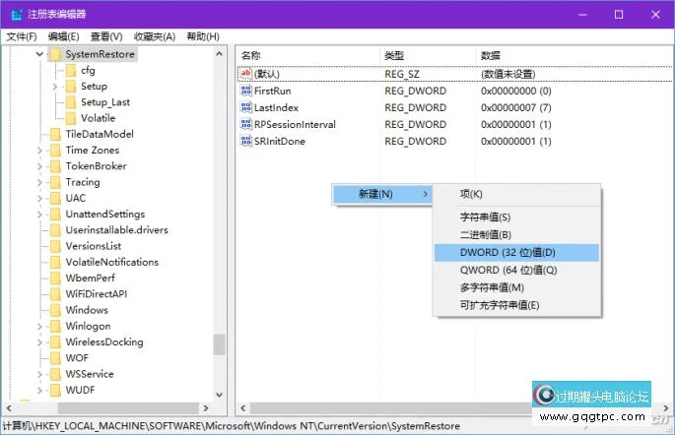Collapse the SystemRestore tree node
The height and width of the screenshot is (435, 675).
pyautogui.click(x=39, y=54)
